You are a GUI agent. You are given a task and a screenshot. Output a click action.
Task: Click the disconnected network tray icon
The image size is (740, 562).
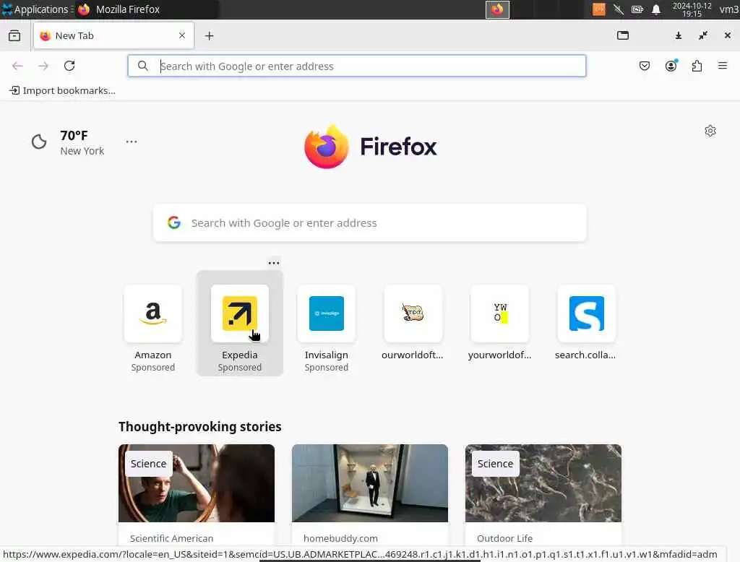click(x=619, y=9)
